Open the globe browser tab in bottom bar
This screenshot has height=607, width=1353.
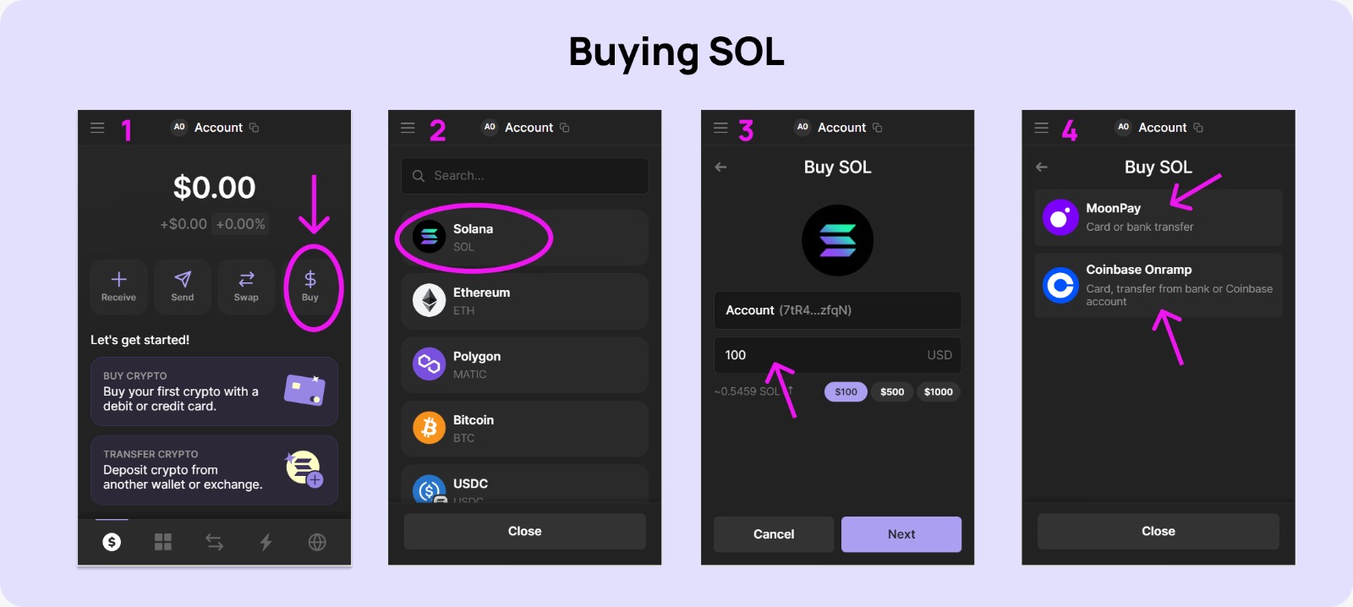[317, 542]
